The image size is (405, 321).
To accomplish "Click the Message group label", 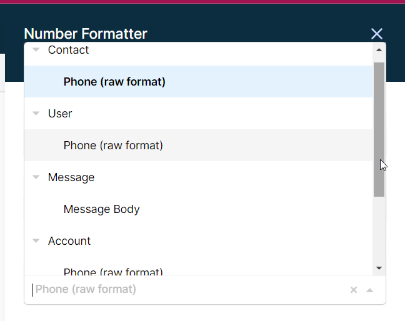I will [71, 177].
